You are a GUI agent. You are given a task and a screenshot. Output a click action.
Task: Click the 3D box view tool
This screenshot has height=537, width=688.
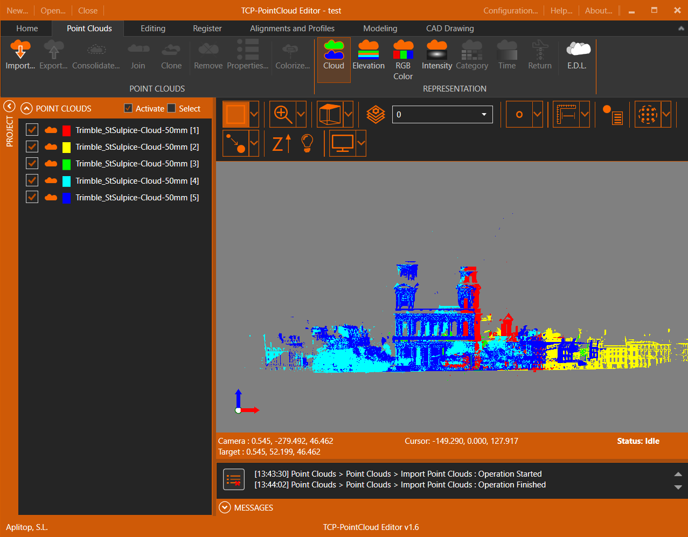[x=330, y=114]
